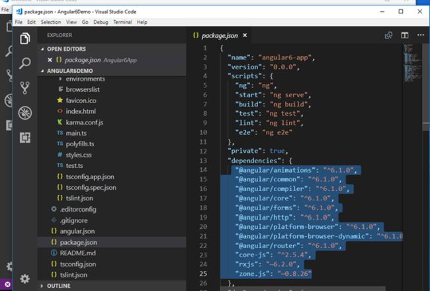Click "scripts" key on line 4
This screenshot has height=291, width=430.
point(245,76)
